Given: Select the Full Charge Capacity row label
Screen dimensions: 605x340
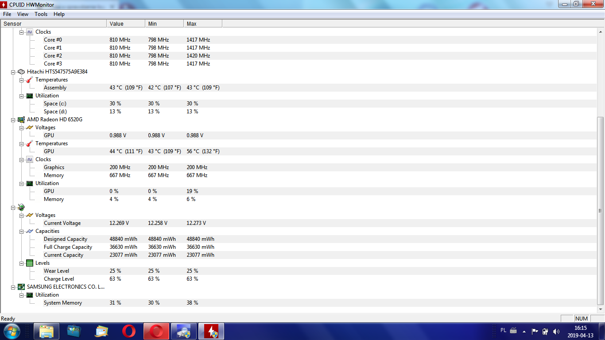Looking at the screenshot, I should (68, 247).
